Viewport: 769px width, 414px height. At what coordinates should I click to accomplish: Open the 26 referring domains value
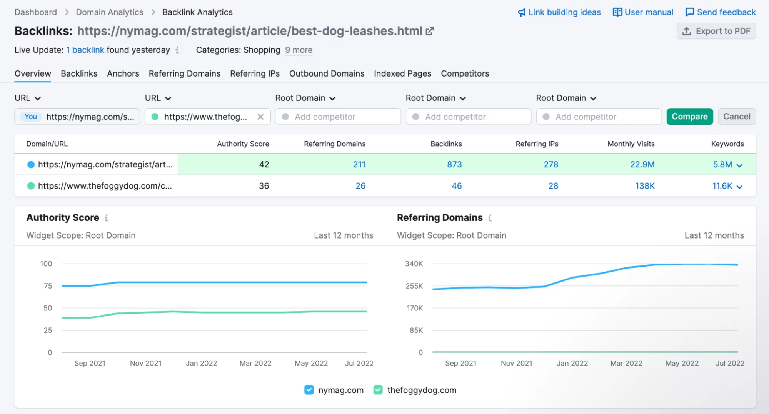pyautogui.click(x=360, y=186)
